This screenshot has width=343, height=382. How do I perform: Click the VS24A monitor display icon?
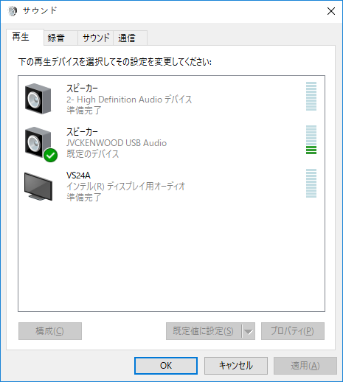(x=38, y=187)
